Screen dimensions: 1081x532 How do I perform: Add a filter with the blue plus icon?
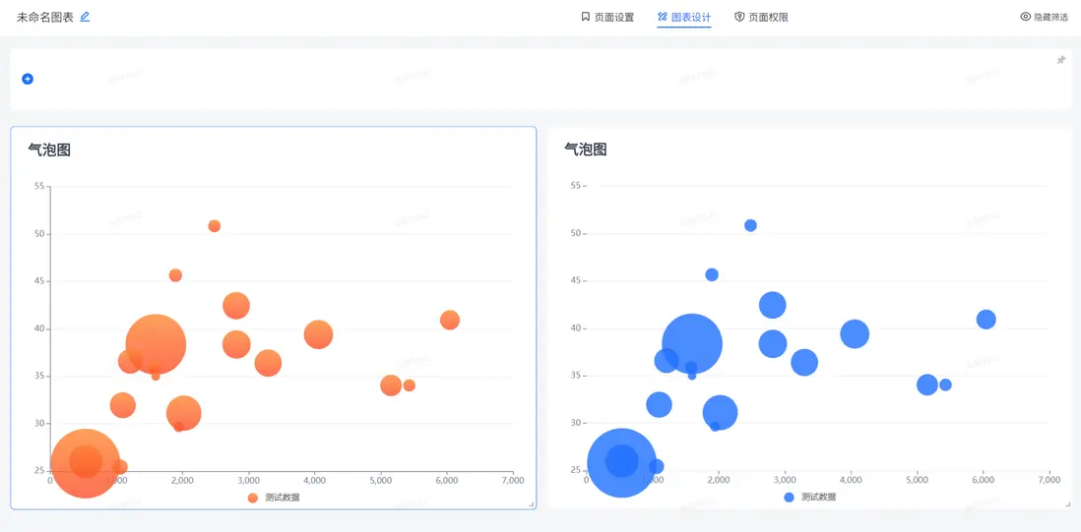28,79
